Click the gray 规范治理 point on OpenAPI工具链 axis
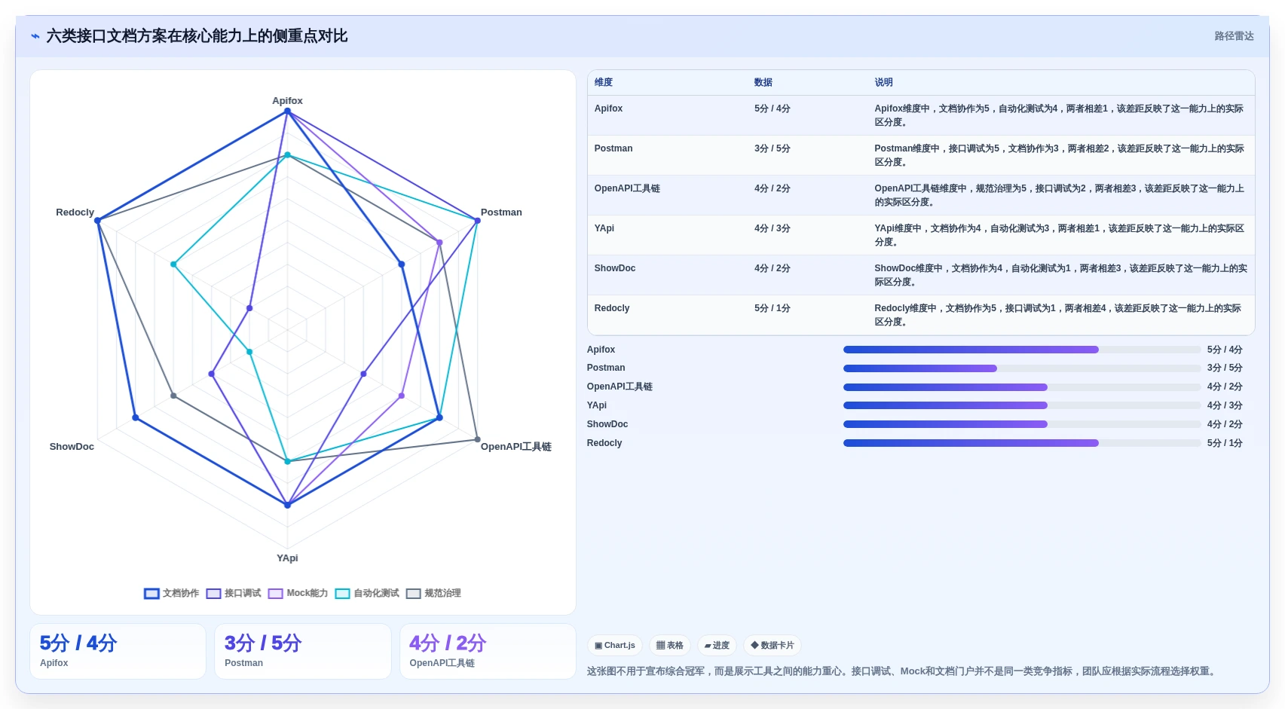The width and height of the screenshot is (1285, 709). pos(477,439)
